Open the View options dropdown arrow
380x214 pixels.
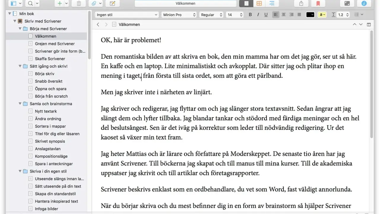(x=20, y=3)
